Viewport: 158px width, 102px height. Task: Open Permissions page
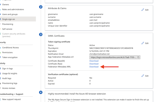click(x=7, y=53)
